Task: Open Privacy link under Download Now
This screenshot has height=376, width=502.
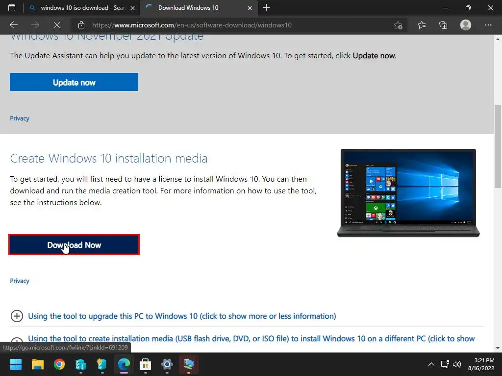Action: [20, 281]
